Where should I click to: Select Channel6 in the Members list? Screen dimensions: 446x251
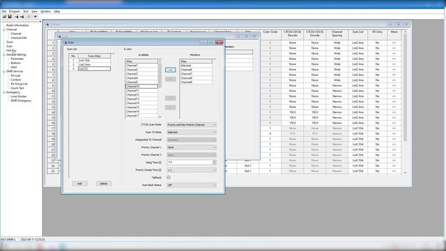point(196,70)
